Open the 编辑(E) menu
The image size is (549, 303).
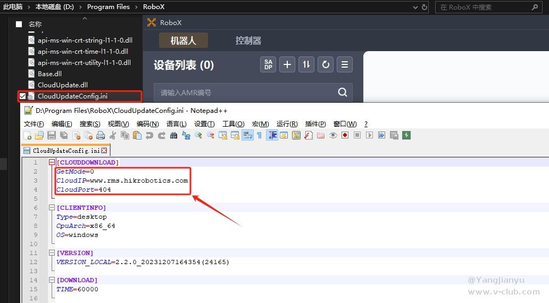pyautogui.click(x=62, y=124)
